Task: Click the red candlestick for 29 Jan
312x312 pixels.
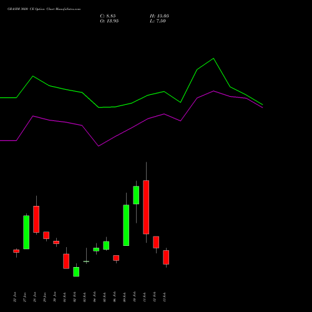Action: [46, 235]
